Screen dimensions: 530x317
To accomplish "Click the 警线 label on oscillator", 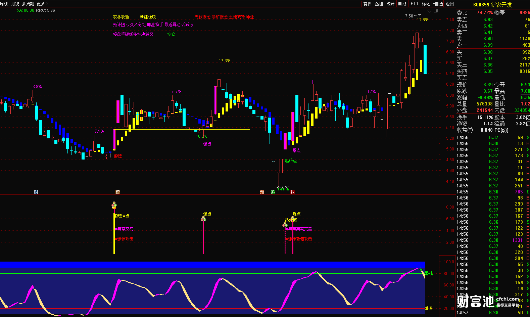I will [x=429, y=273].
